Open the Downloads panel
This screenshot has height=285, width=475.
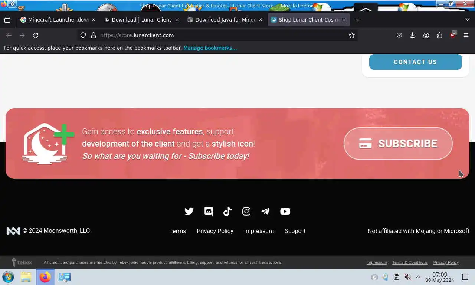point(412,35)
